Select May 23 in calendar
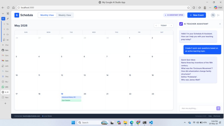This screenshot has height=126, width=224. [153, 94]
